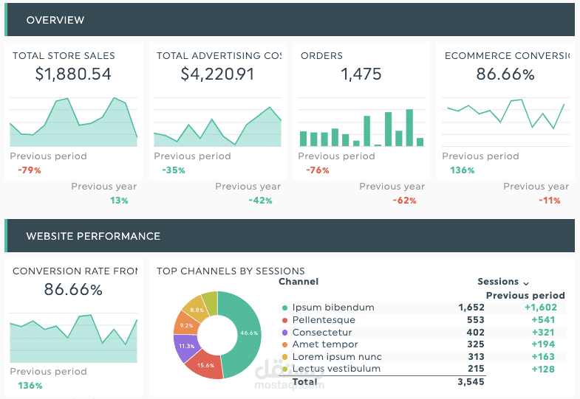Screen dimensions: 580x399
Task: Select the 11.3% purple donut segment
Action: [x=186, y=346]
